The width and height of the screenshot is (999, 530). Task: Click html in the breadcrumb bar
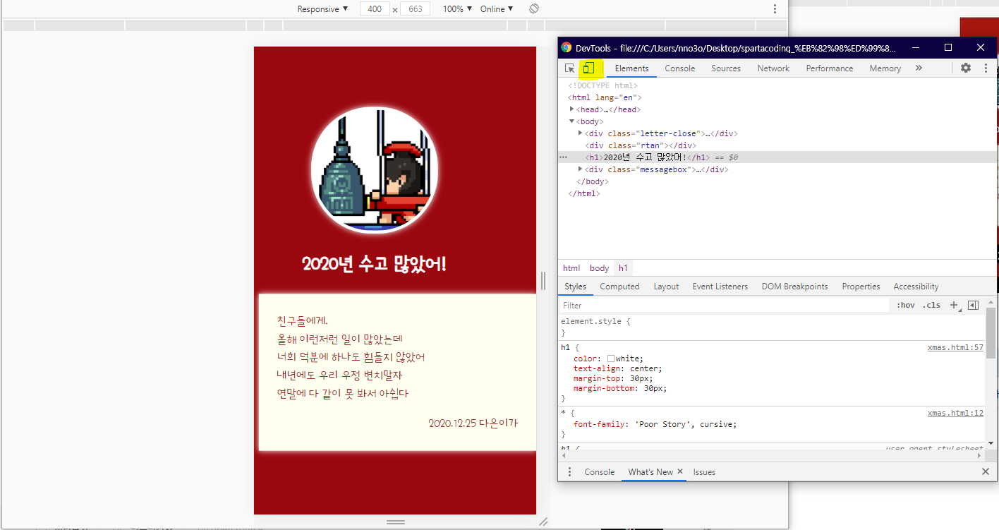571,268
